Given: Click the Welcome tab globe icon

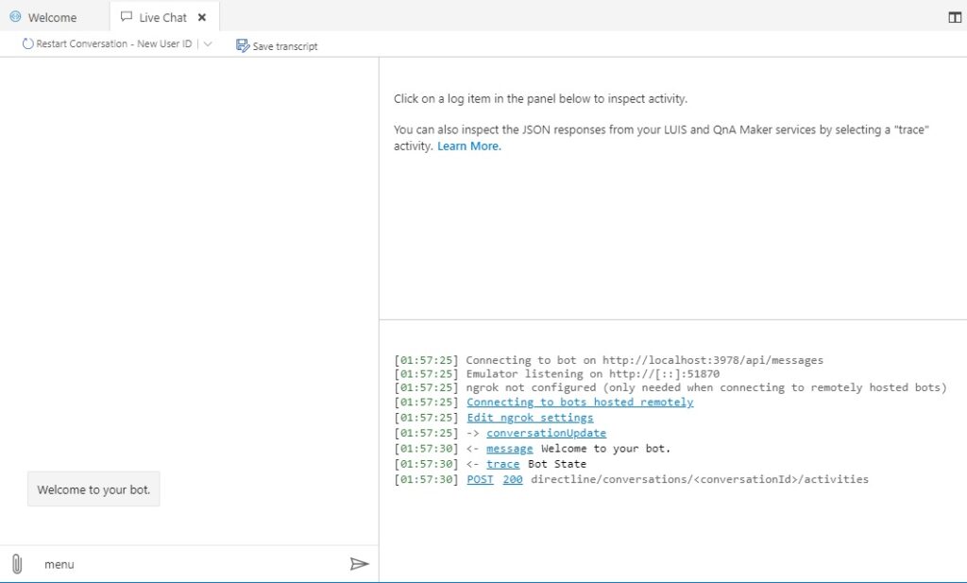Looking at the screenshot, I should [x=15, y=17].
